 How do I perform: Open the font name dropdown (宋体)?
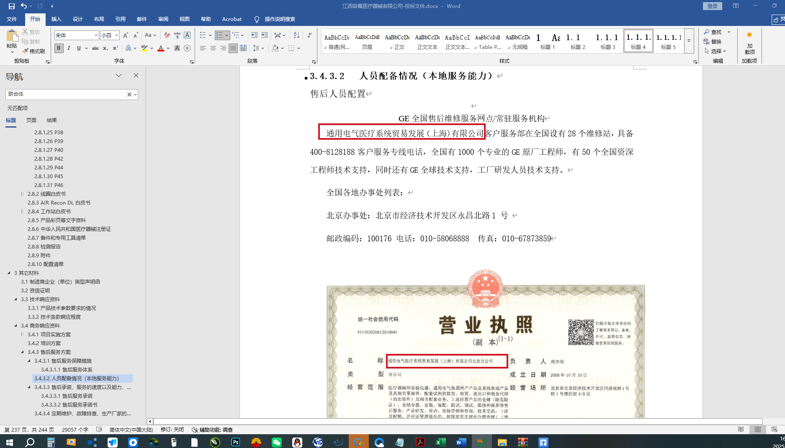(96, 36)
